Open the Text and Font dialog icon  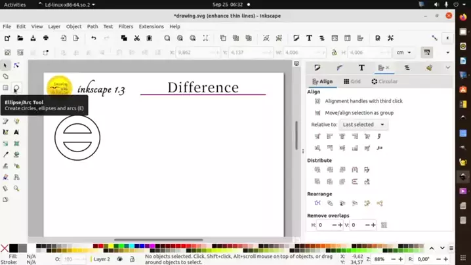[309, 38]
